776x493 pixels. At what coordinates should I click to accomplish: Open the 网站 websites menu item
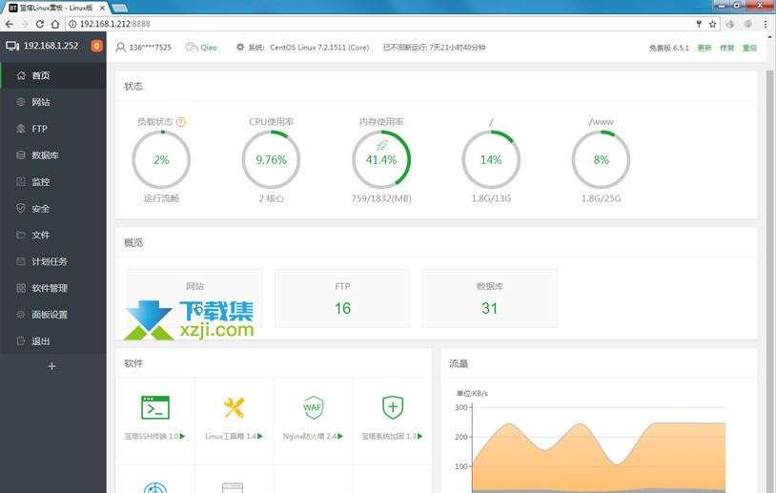[53, 102]
